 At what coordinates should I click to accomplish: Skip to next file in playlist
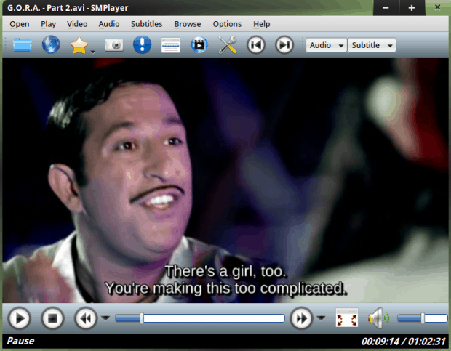coord(284,45)
